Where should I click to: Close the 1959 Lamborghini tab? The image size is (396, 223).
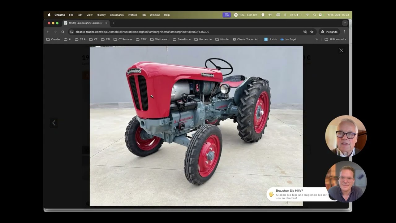106,23
